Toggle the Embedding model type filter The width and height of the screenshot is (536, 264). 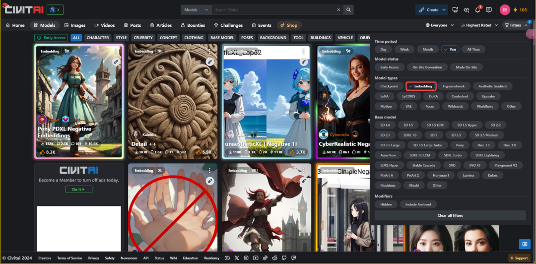(x=421, y=86)
